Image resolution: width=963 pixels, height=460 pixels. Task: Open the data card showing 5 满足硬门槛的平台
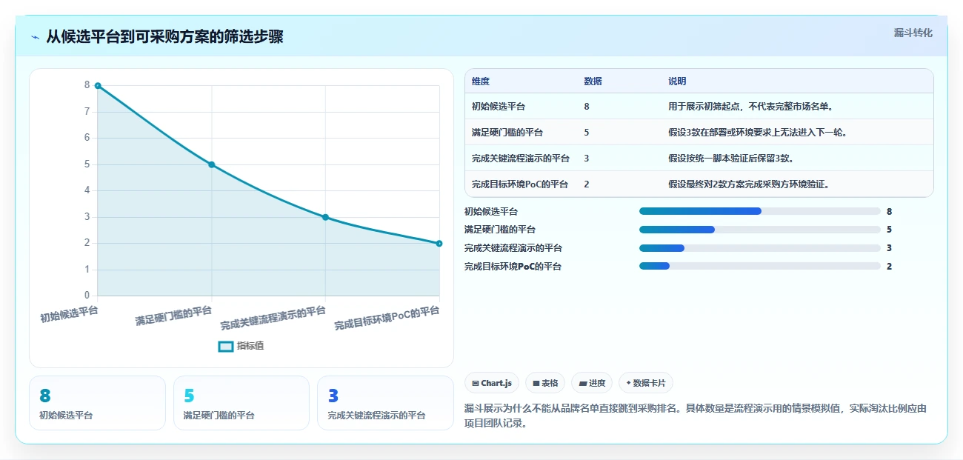pos(241,403)
